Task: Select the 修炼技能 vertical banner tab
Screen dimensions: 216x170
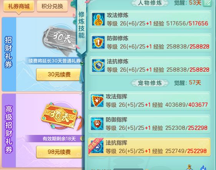Action: [x=81, y=26]
